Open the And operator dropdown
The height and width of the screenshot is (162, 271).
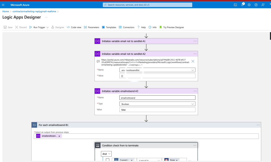click(x=106, y=154)
